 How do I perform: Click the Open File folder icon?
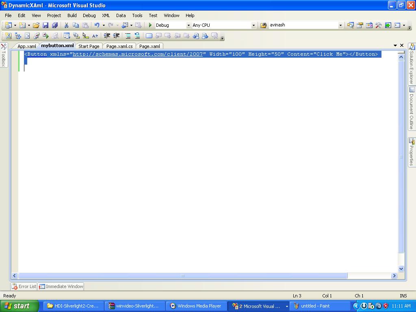point(36,25)
